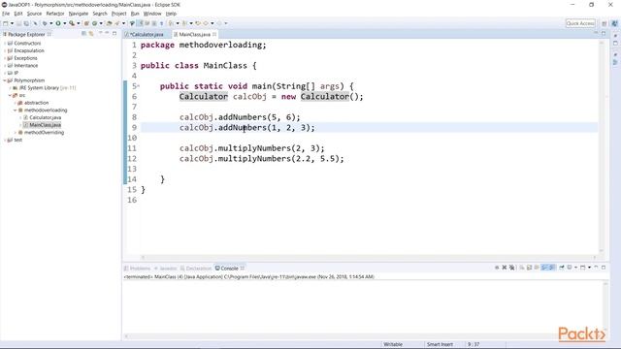Switch to the Calculator.java editor tab

147,35
